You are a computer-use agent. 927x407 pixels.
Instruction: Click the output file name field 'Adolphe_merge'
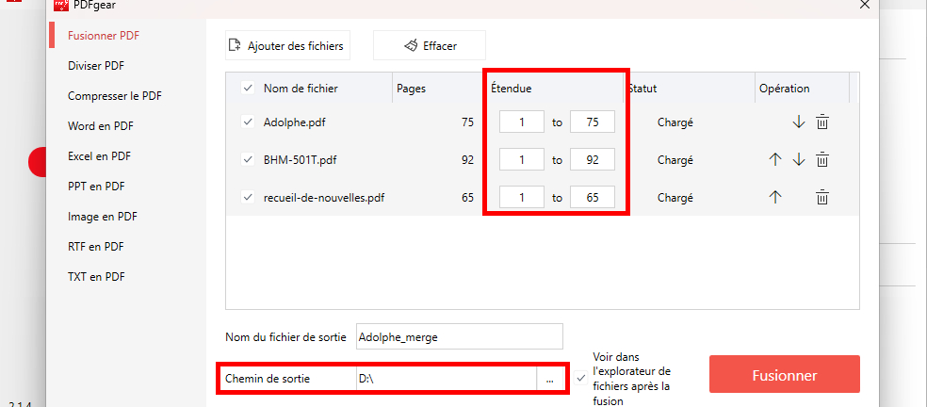coord(460,336)
